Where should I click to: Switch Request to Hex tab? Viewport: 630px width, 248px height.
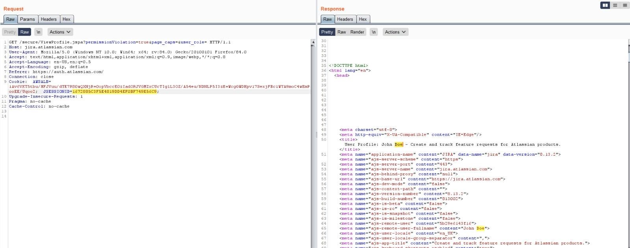[x=67, y=19]
